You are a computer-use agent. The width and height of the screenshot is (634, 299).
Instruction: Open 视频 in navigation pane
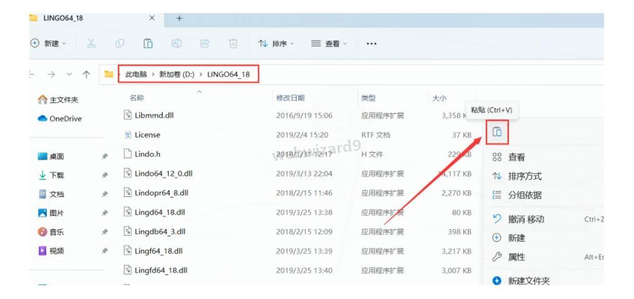pos(51,251)
